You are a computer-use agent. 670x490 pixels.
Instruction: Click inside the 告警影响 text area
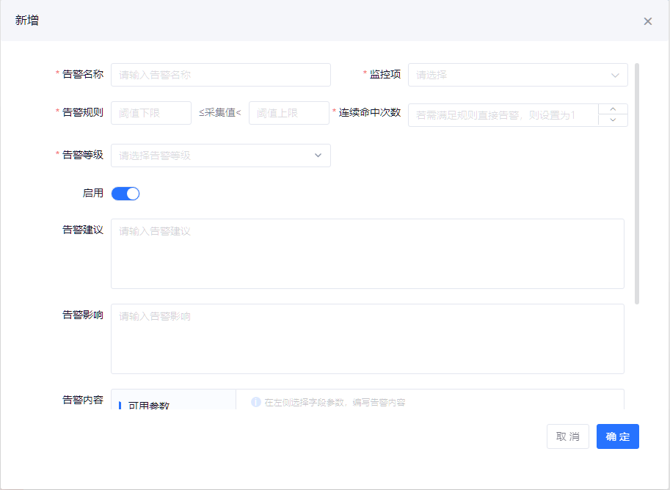367,339
